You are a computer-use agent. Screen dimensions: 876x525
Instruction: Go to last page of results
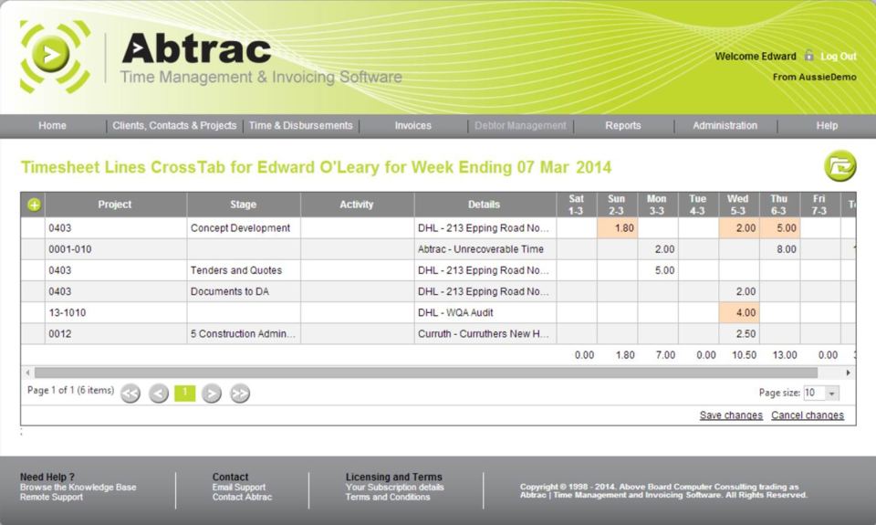point(240,394)
